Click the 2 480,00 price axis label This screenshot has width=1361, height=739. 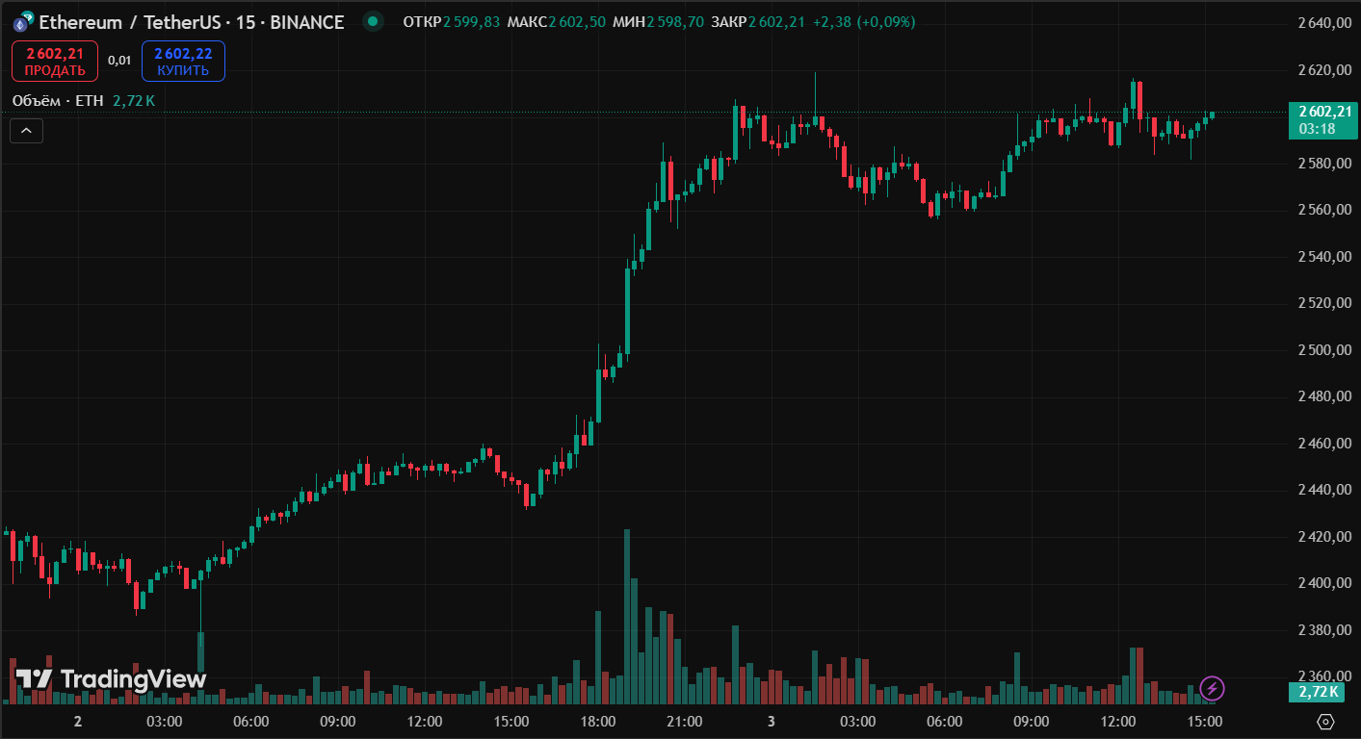coord(1324,396)
